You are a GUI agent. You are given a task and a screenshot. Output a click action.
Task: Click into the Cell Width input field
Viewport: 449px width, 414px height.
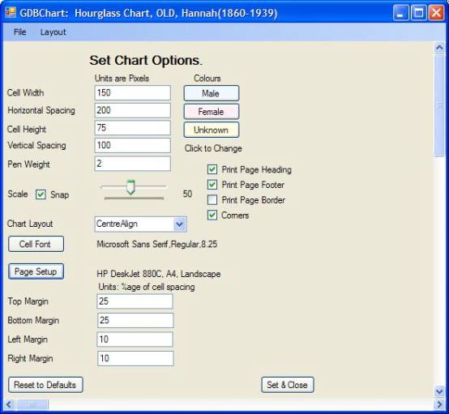133,92
